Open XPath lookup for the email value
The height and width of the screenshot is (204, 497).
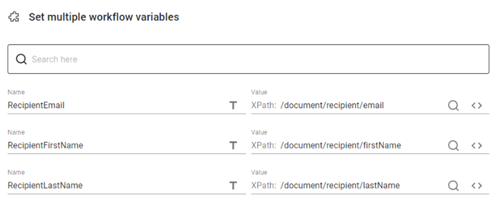coord(453,106)
